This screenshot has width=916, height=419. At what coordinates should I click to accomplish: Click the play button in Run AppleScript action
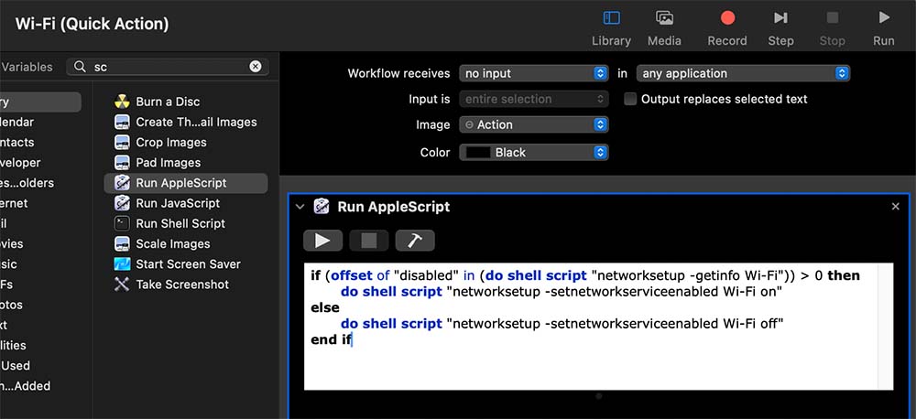click(322, 241)
